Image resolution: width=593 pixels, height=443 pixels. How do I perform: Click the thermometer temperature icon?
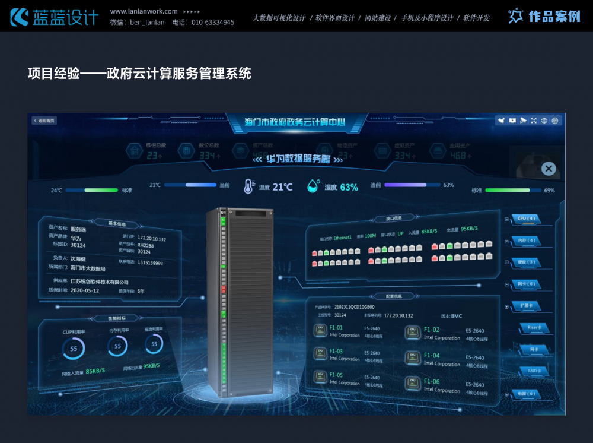pos(248,186)
